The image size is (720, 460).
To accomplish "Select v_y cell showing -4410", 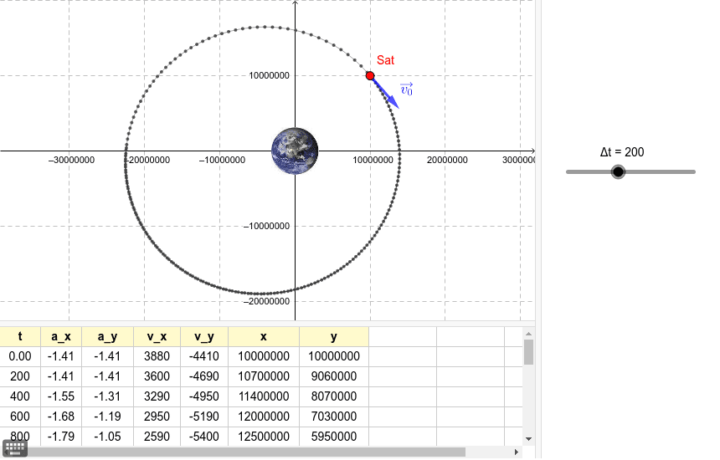I will click(204, 356).
